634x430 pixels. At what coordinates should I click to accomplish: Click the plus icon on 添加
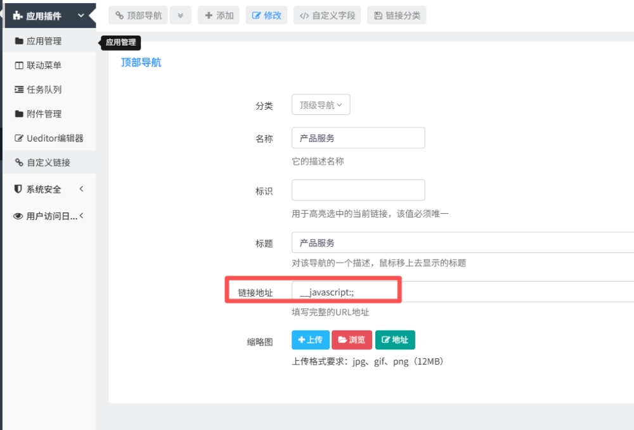coord(209,15)
